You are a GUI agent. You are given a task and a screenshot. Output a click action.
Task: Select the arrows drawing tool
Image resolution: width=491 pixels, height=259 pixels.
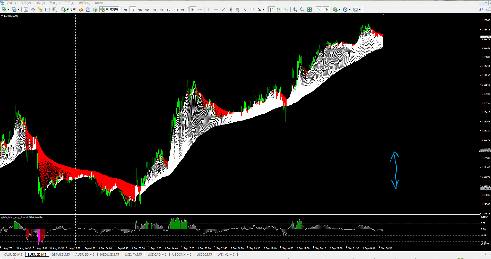(x=259, y=10)
